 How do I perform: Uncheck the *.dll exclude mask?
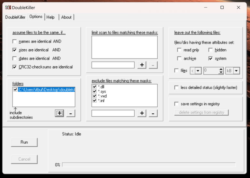point(95,87)
